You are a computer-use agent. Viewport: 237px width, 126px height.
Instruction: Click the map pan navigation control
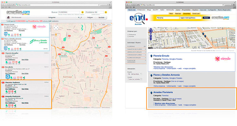tap(56, 27)
